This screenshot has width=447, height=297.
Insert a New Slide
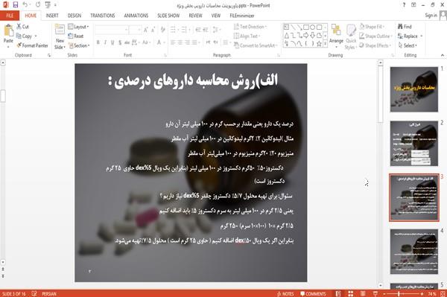point(60,36)
